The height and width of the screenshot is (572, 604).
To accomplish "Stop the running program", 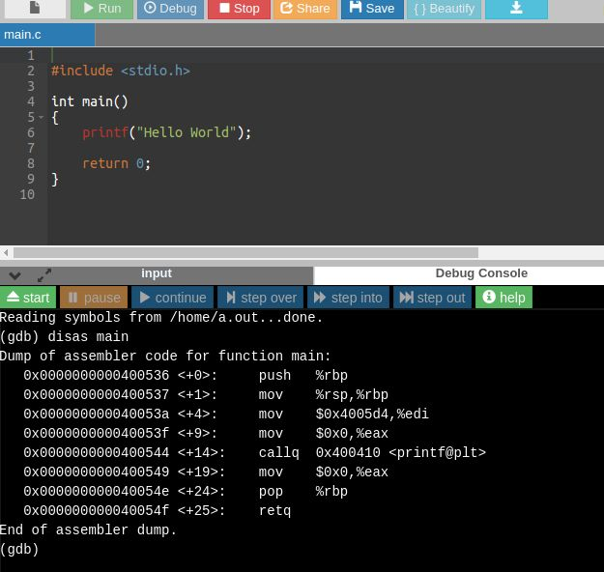I will tap(239, 9).
